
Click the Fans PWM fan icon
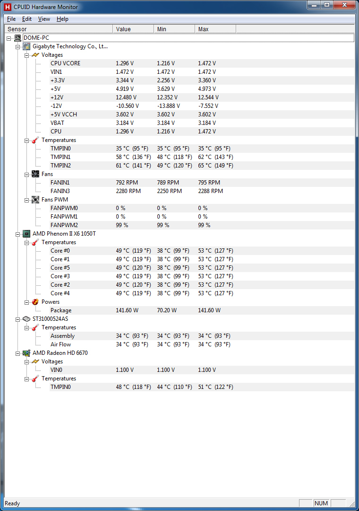point(35,200)
